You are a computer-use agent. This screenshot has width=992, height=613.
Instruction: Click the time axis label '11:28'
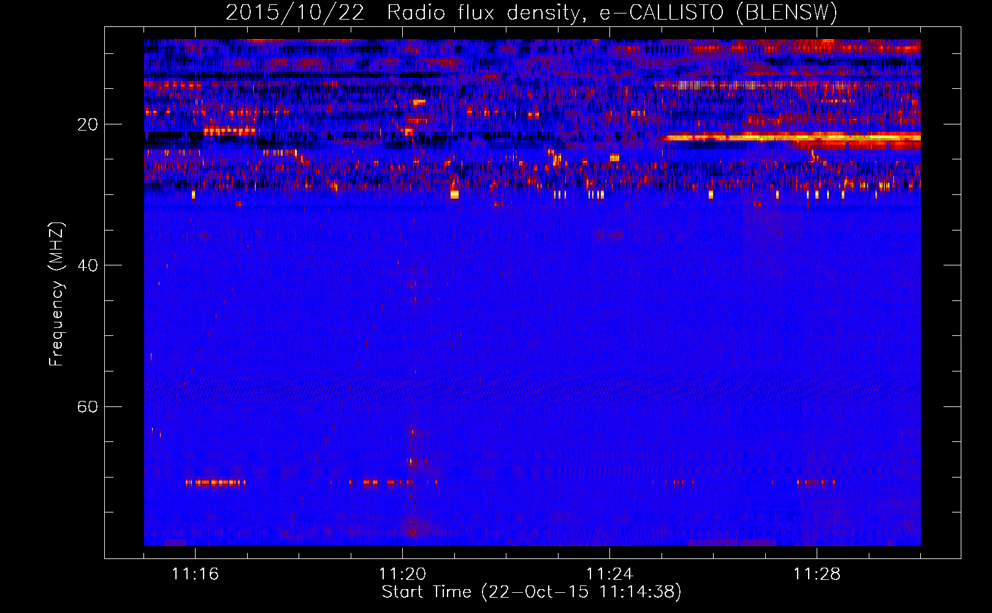point(817,574)
